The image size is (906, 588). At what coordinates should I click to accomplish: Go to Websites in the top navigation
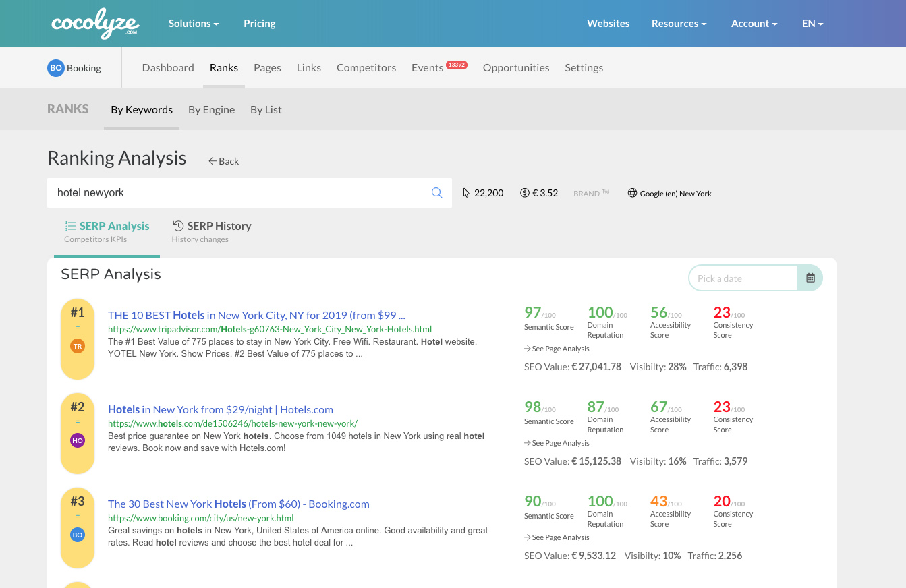tap(608, 23)
